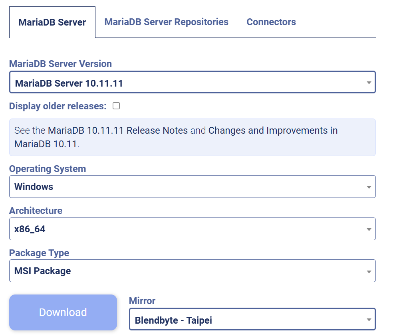Click the Package Type label
Screen dimensions: 411x336
pos(39,253)
